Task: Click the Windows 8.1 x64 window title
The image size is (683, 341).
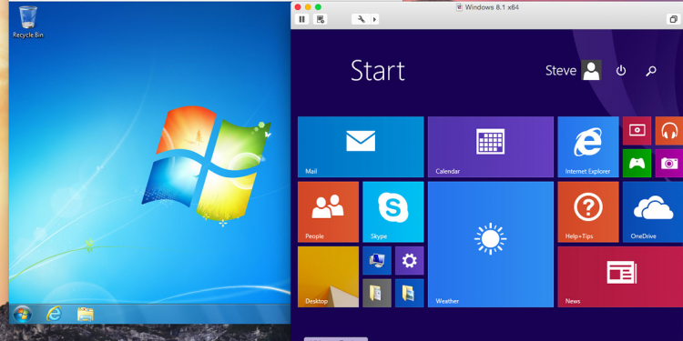Action: [x=492, y=7]
